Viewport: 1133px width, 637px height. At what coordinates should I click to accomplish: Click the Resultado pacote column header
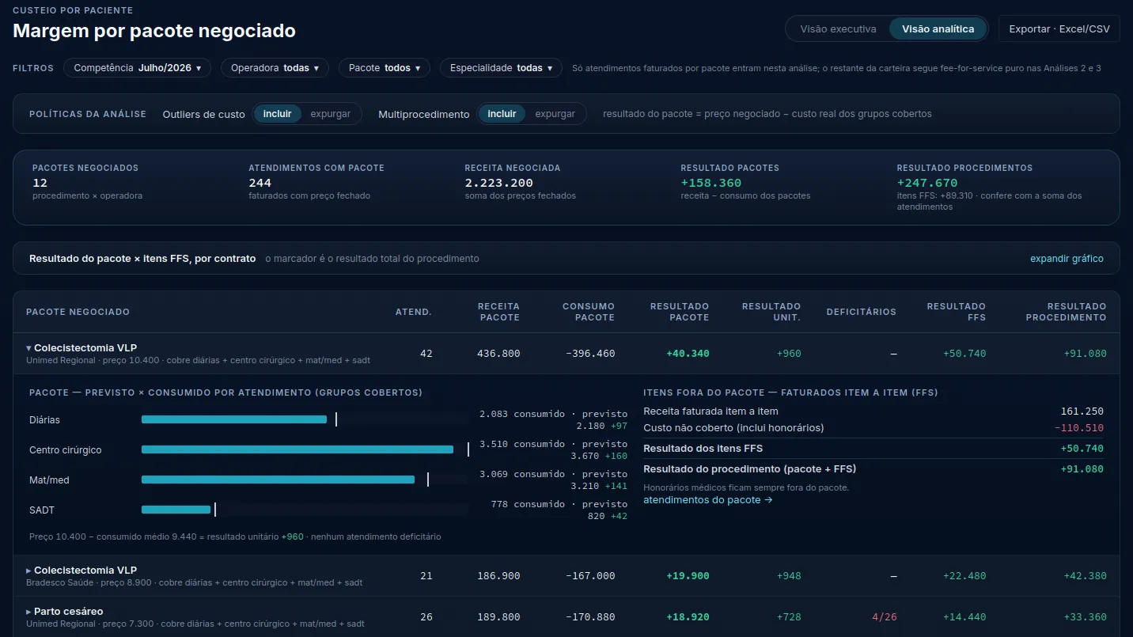(x=680, y=312)
